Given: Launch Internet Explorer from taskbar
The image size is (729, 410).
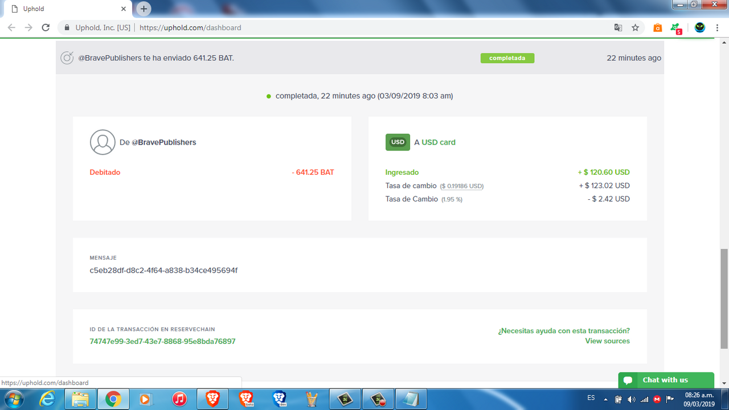Looking at the screenshot, I should (47, 399).
